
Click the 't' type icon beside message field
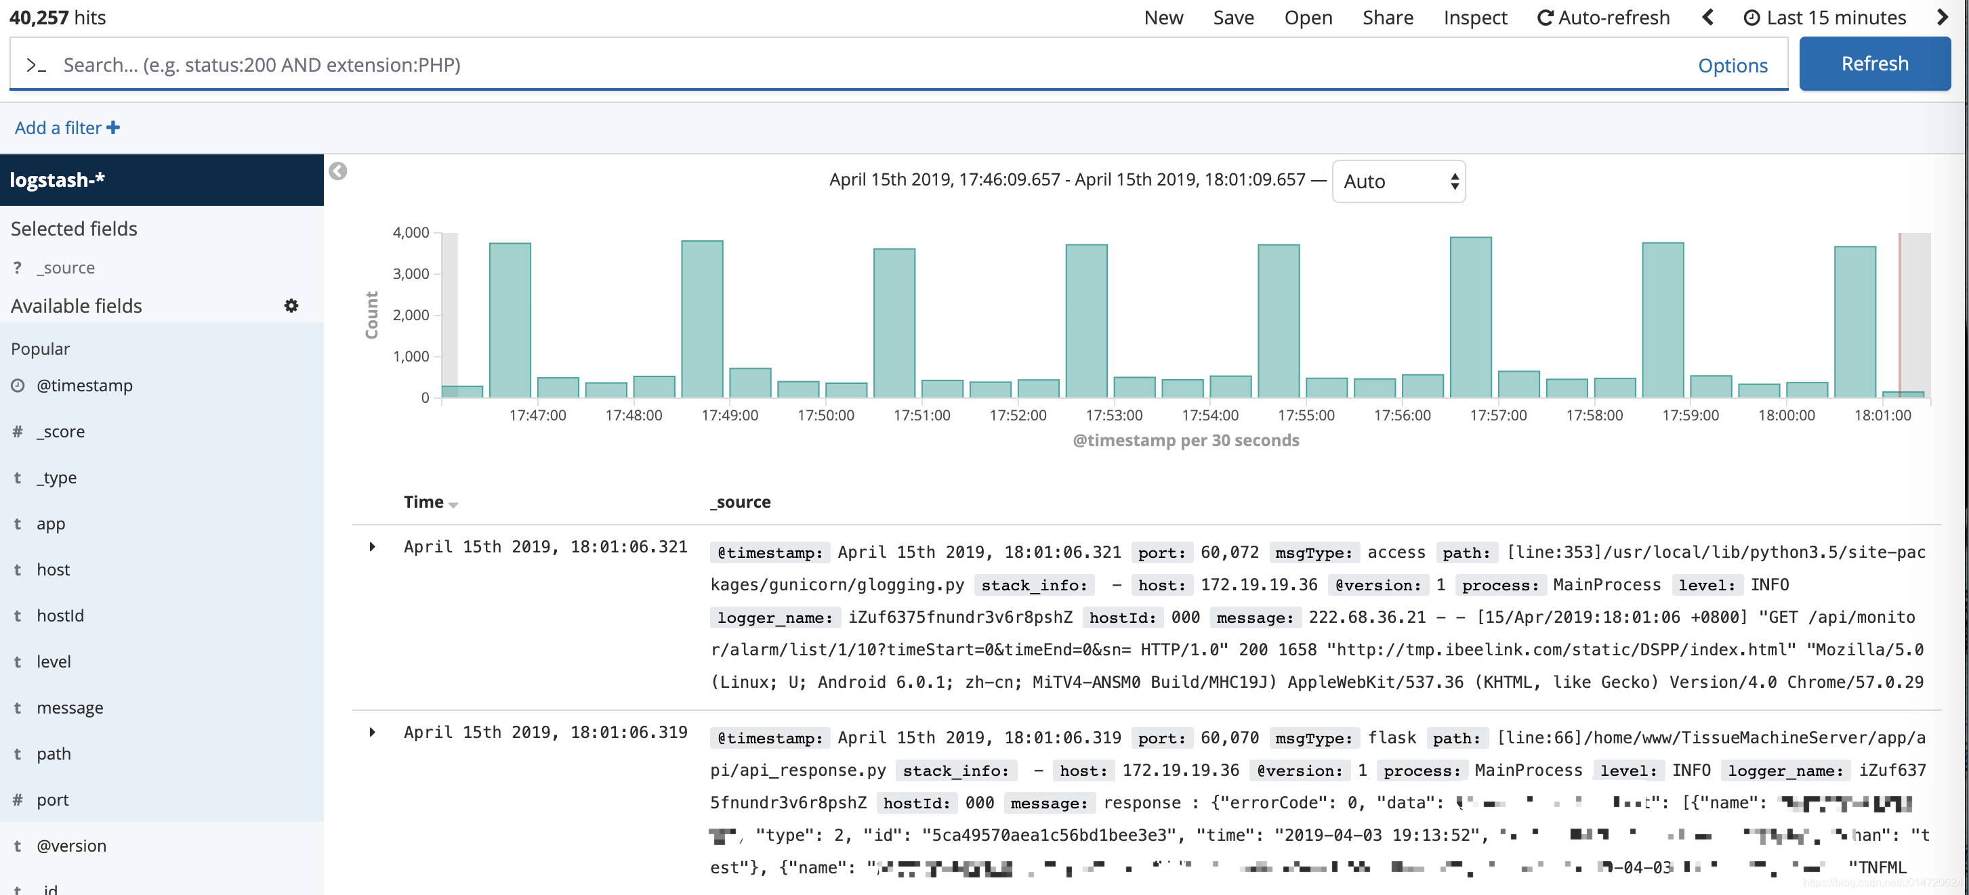click(17, 707)
